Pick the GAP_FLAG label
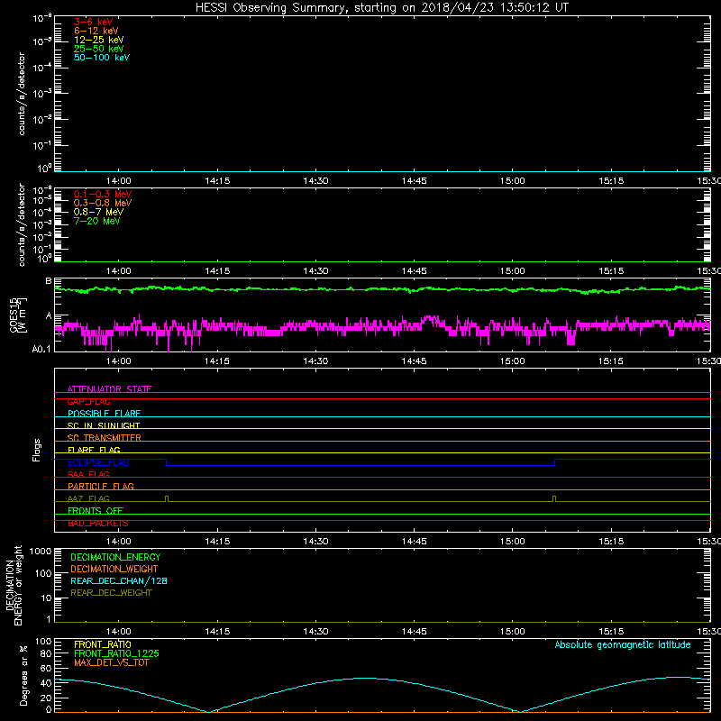Image resolution: width=721 pixels, height=721 pixels. (x=88, y=401)
